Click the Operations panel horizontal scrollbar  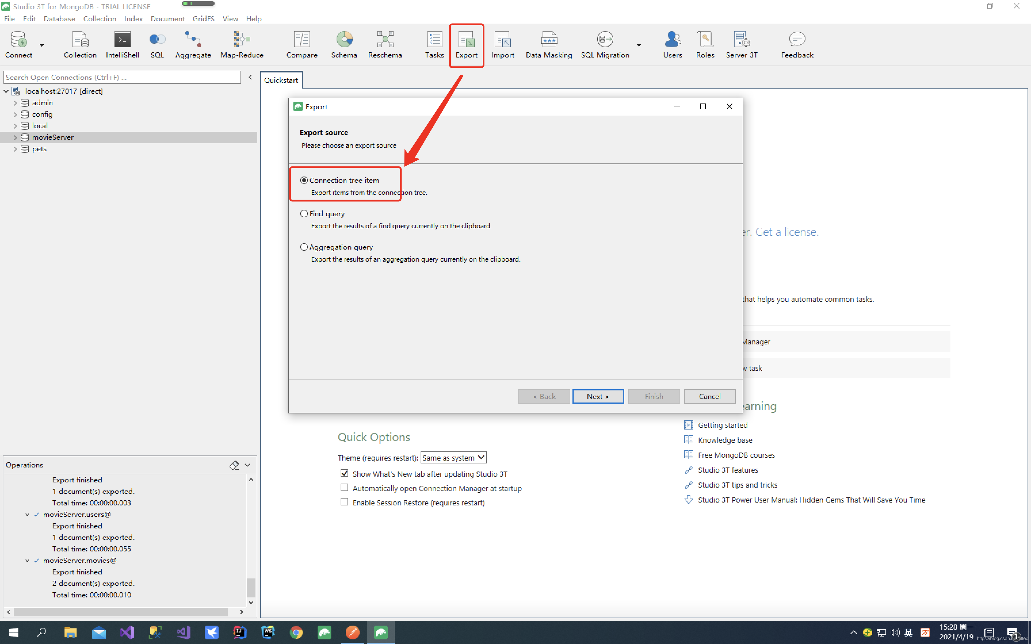[121, 612]
